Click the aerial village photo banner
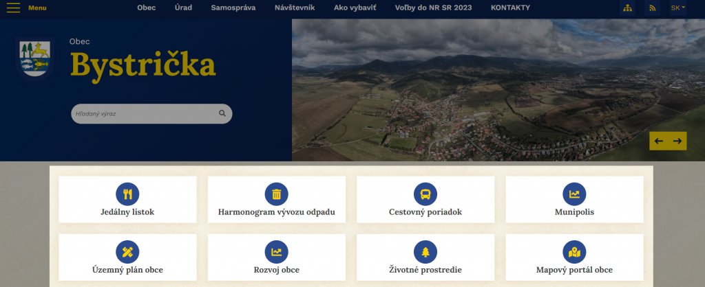Viewport: 705px width, 287px height. [x=498, y=90]
